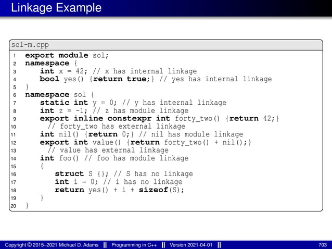Viewport: 332px width, 249px height.
Task: Click 'Programming in C++' in the footer
Action: pyautogui.click(x=134, y=245)
